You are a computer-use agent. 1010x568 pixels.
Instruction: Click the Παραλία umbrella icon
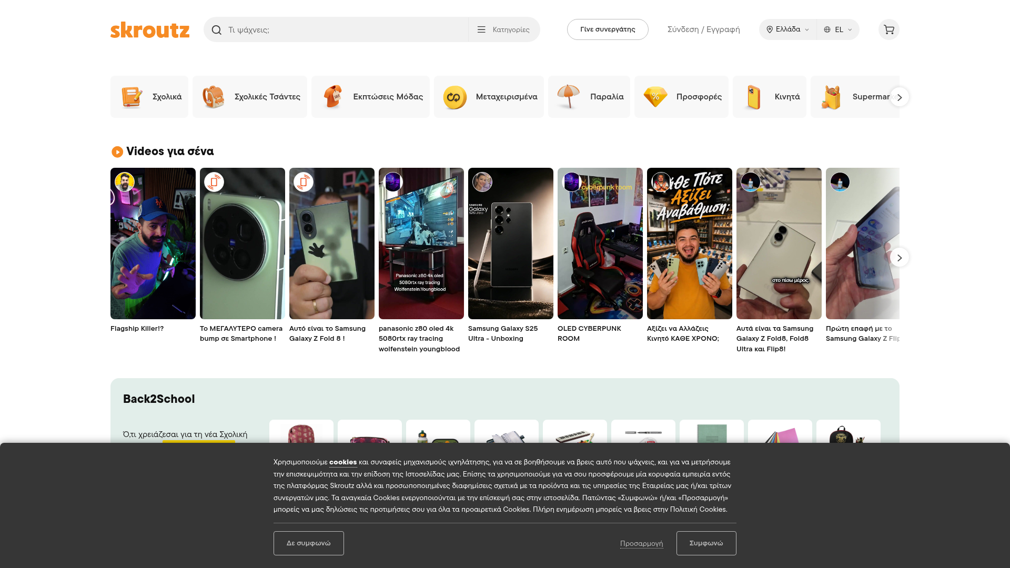point(569,97)
